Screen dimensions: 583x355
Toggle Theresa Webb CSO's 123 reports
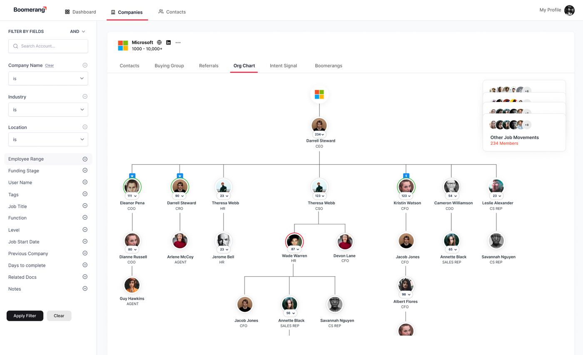point(319,196)
